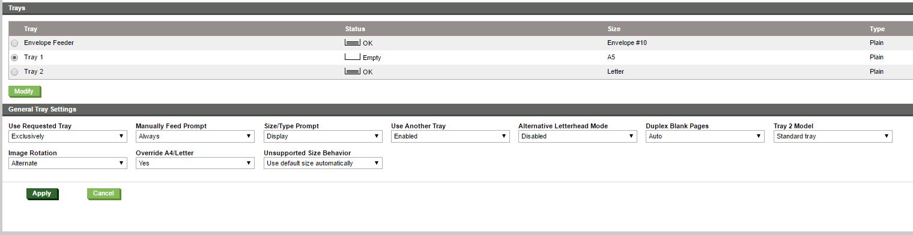
Task: Open the Use Another Tray dropdown
Action: coord(450,136)
